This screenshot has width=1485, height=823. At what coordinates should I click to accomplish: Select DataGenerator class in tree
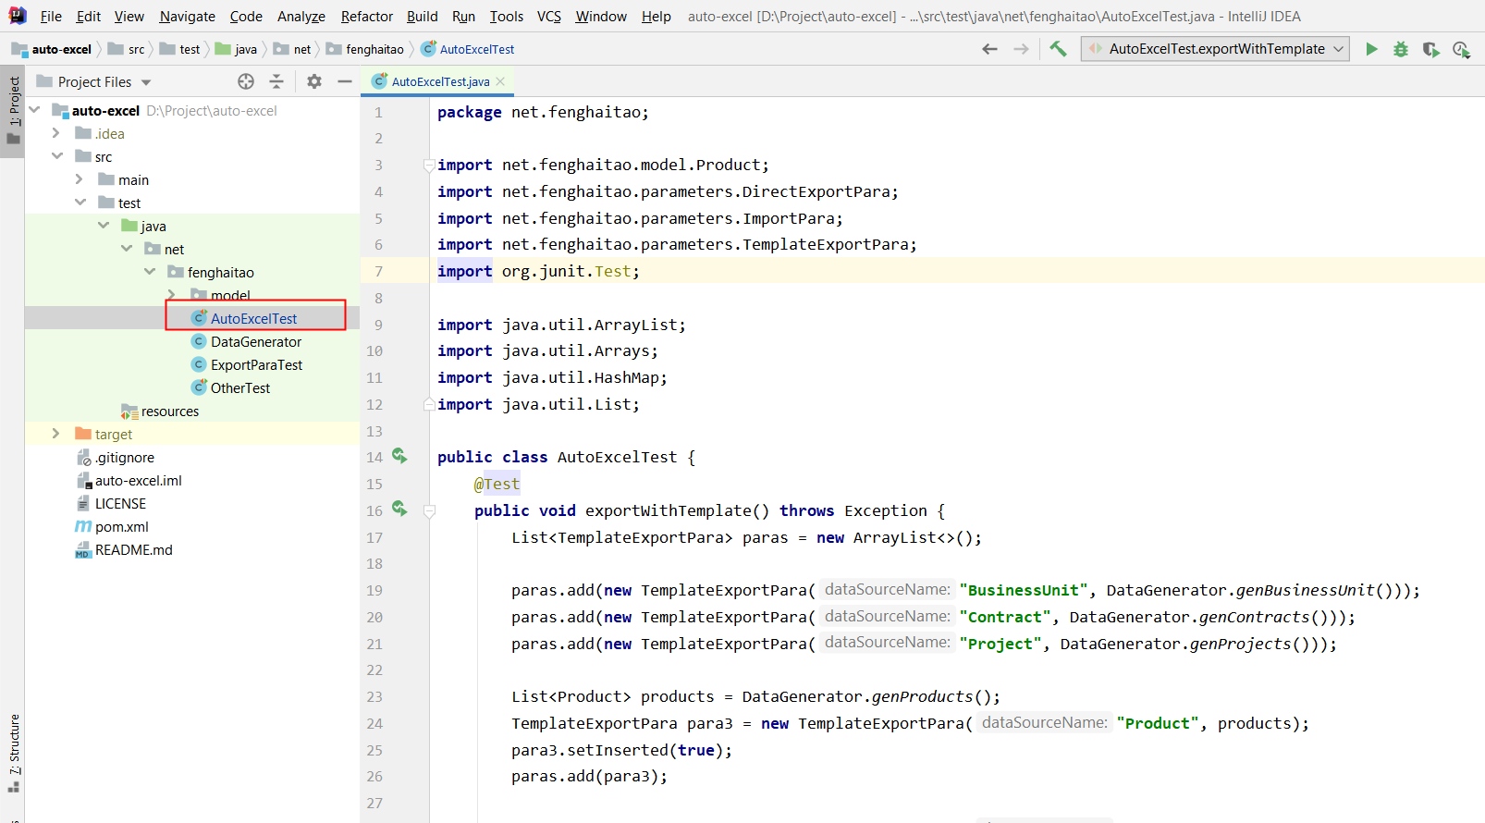pyautogui.click(x=246, y=341)
